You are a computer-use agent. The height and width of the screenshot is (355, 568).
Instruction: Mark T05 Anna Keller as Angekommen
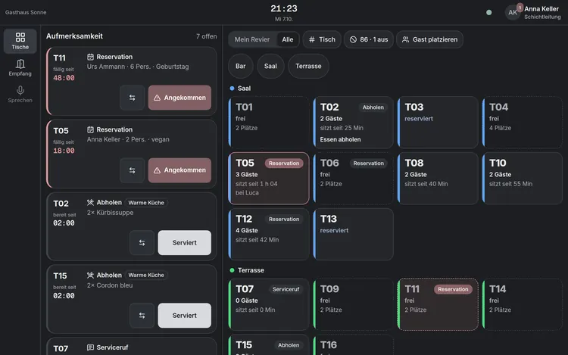tap(179, 170)
